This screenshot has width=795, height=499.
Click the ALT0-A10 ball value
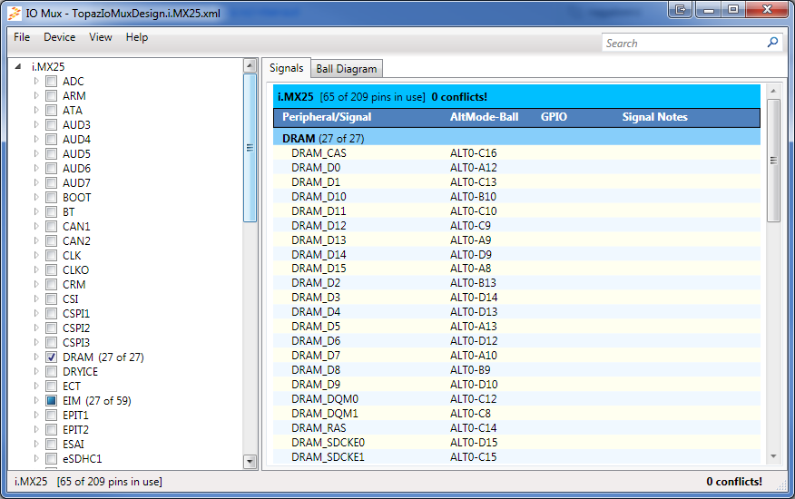tap(474, 356)
